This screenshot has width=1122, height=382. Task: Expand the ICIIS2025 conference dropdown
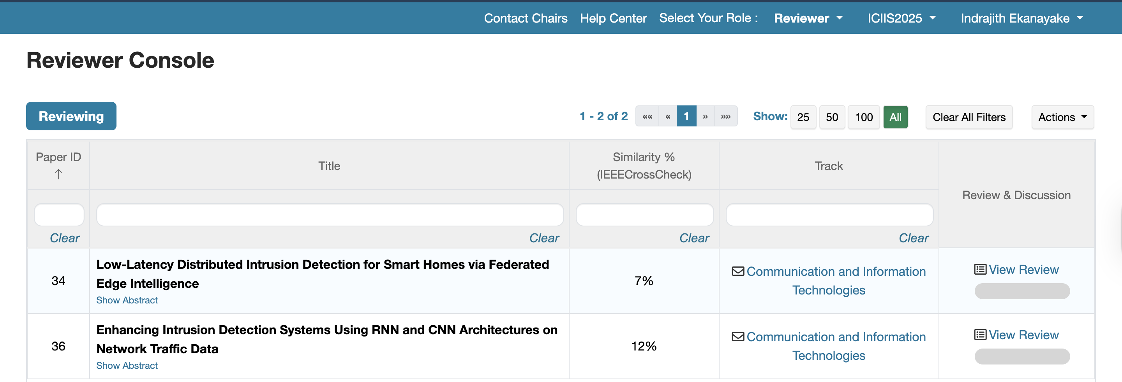tap(901, 18)
